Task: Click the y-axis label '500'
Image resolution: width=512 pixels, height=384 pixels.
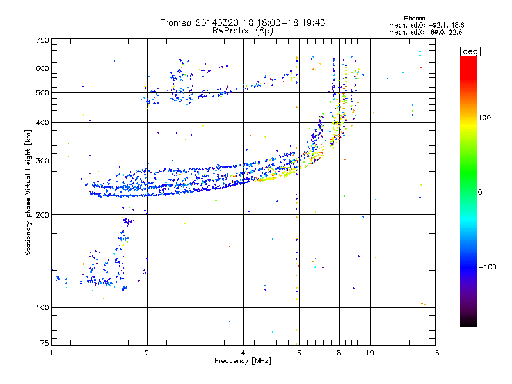Action: pyautogui.click(x=42, y=93)
